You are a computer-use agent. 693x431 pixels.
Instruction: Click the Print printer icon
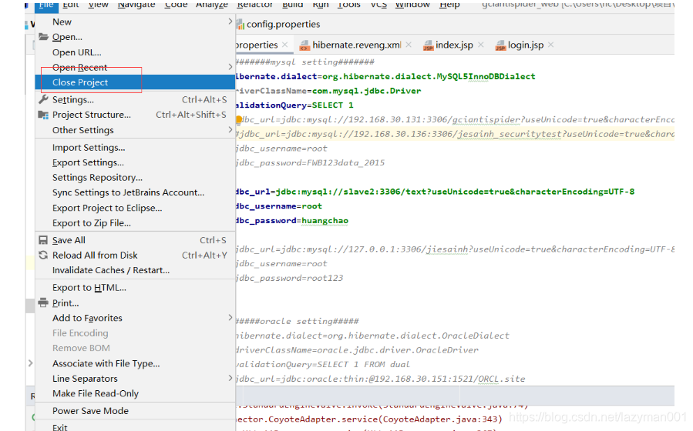coord(43,302)
